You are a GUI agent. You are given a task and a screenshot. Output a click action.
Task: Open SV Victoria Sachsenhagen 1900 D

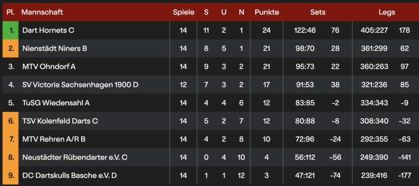(x=80, y=85)
